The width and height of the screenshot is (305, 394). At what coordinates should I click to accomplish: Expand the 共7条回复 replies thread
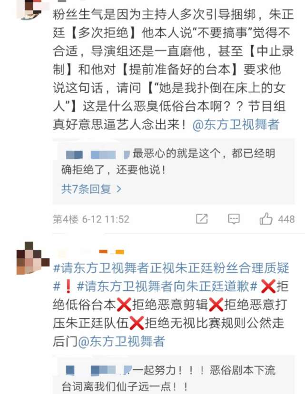91,189
